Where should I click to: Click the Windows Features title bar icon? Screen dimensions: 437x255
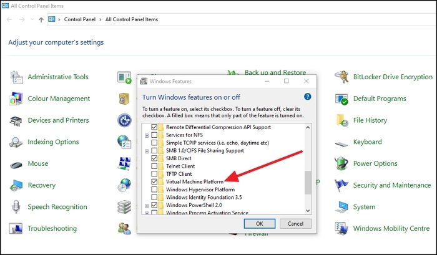point(144,81)
